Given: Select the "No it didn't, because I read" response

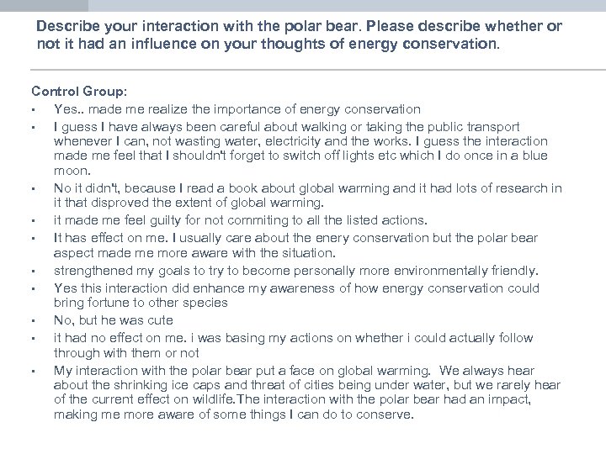Looking at the screenshot, I should click(307, 187).
